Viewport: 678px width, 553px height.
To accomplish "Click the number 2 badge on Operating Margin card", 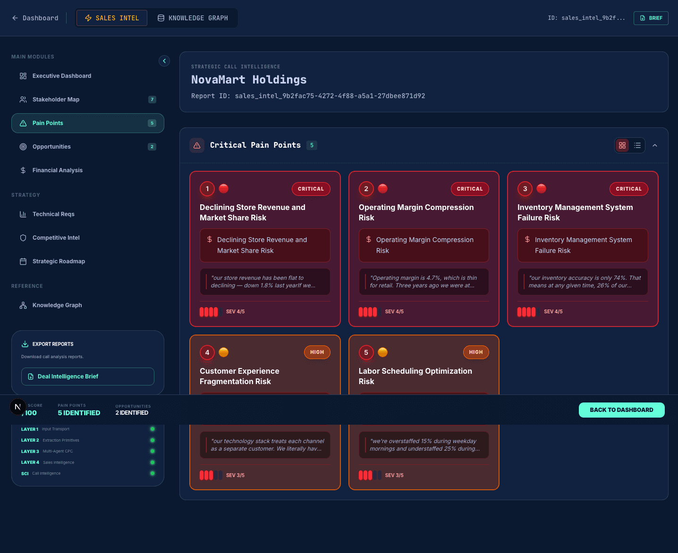I will click(x=366, y=189).
